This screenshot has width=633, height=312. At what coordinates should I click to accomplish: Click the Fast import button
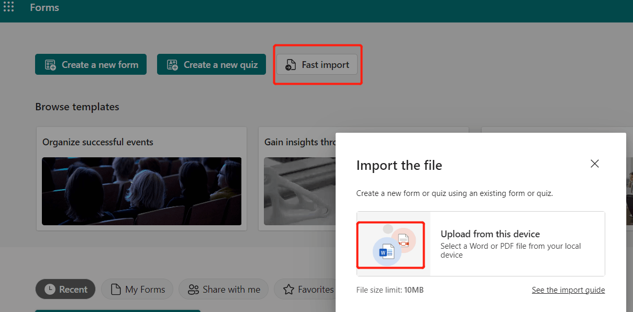[317, 65]
